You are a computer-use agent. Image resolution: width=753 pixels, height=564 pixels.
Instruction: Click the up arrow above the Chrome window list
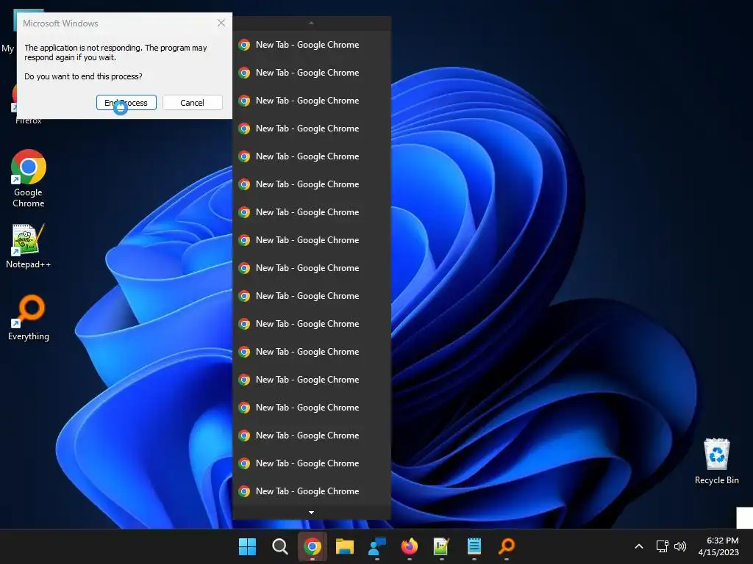311,23
